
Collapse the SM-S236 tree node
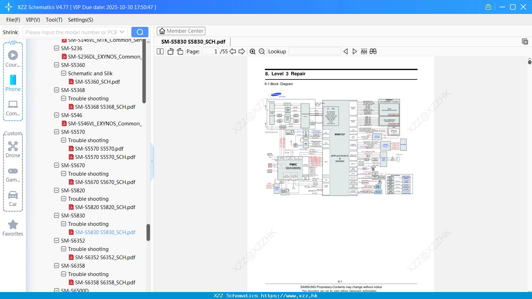click(57, 48)
